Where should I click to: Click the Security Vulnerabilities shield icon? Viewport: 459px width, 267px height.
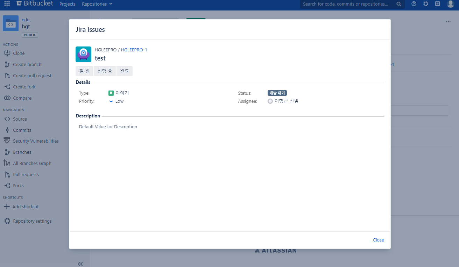(7, 141)
